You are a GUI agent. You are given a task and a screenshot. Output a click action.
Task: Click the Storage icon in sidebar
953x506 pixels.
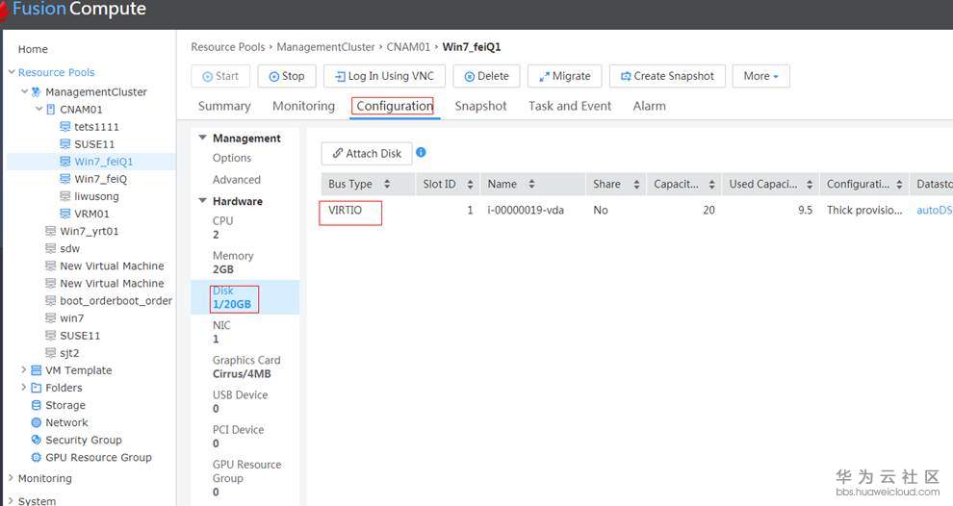point(37,405)
